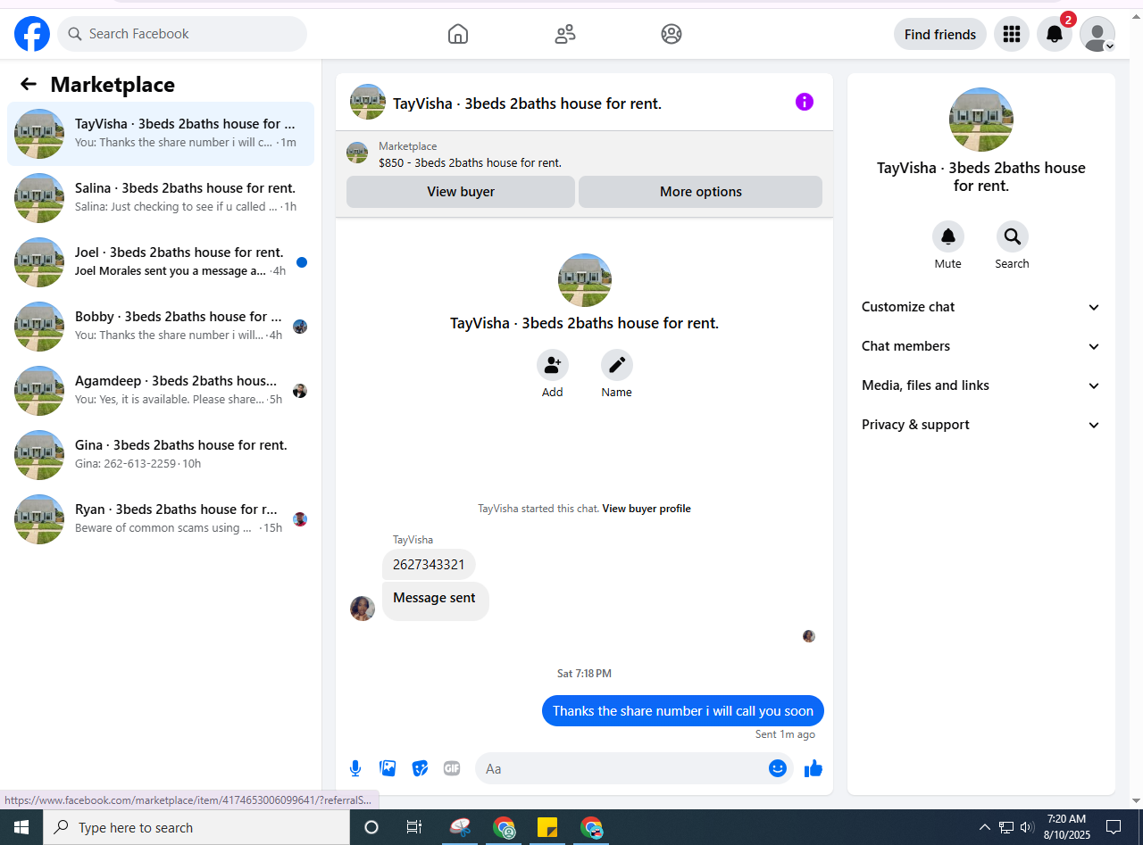Image resolution: width=1143 pixels, height=845 pixels.
Task: Open Salina conversation in the list
Action: pyautogui.click(x=161, y=198)
